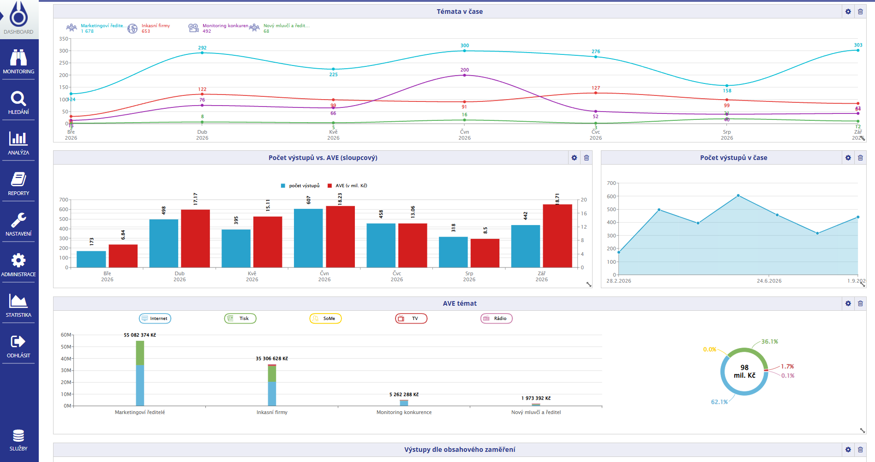Toggle AVE (v mil. Kč) red legend swatch
This screenshot has width=875, height=462.
(330, 186)
